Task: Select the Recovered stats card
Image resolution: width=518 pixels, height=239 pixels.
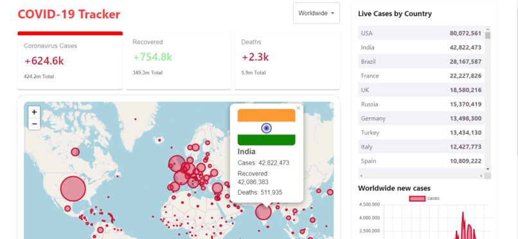Action: [x=179, y=60]
